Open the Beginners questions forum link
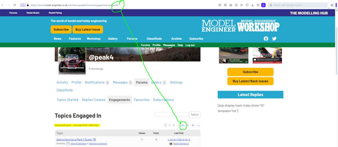This screenshot has height=147, width=338. tap(98, 144)
